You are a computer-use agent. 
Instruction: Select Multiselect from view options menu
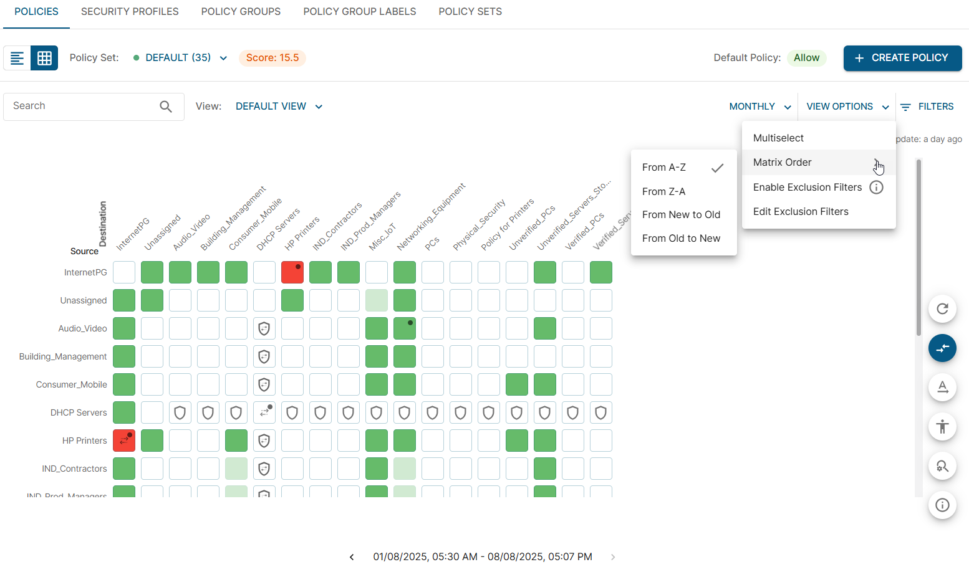(778, 138)
